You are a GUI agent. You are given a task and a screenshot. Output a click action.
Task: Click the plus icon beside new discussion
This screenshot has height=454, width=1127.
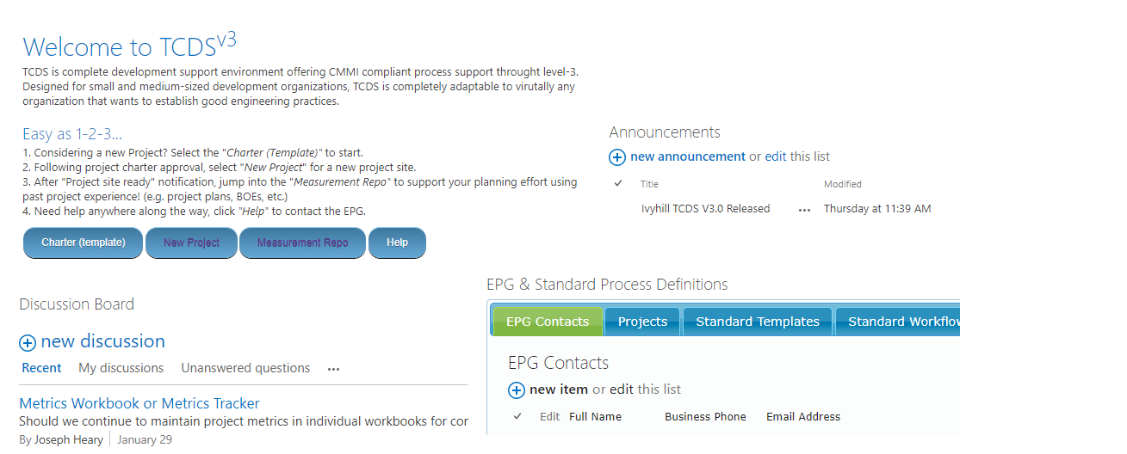tap(28, 343)
